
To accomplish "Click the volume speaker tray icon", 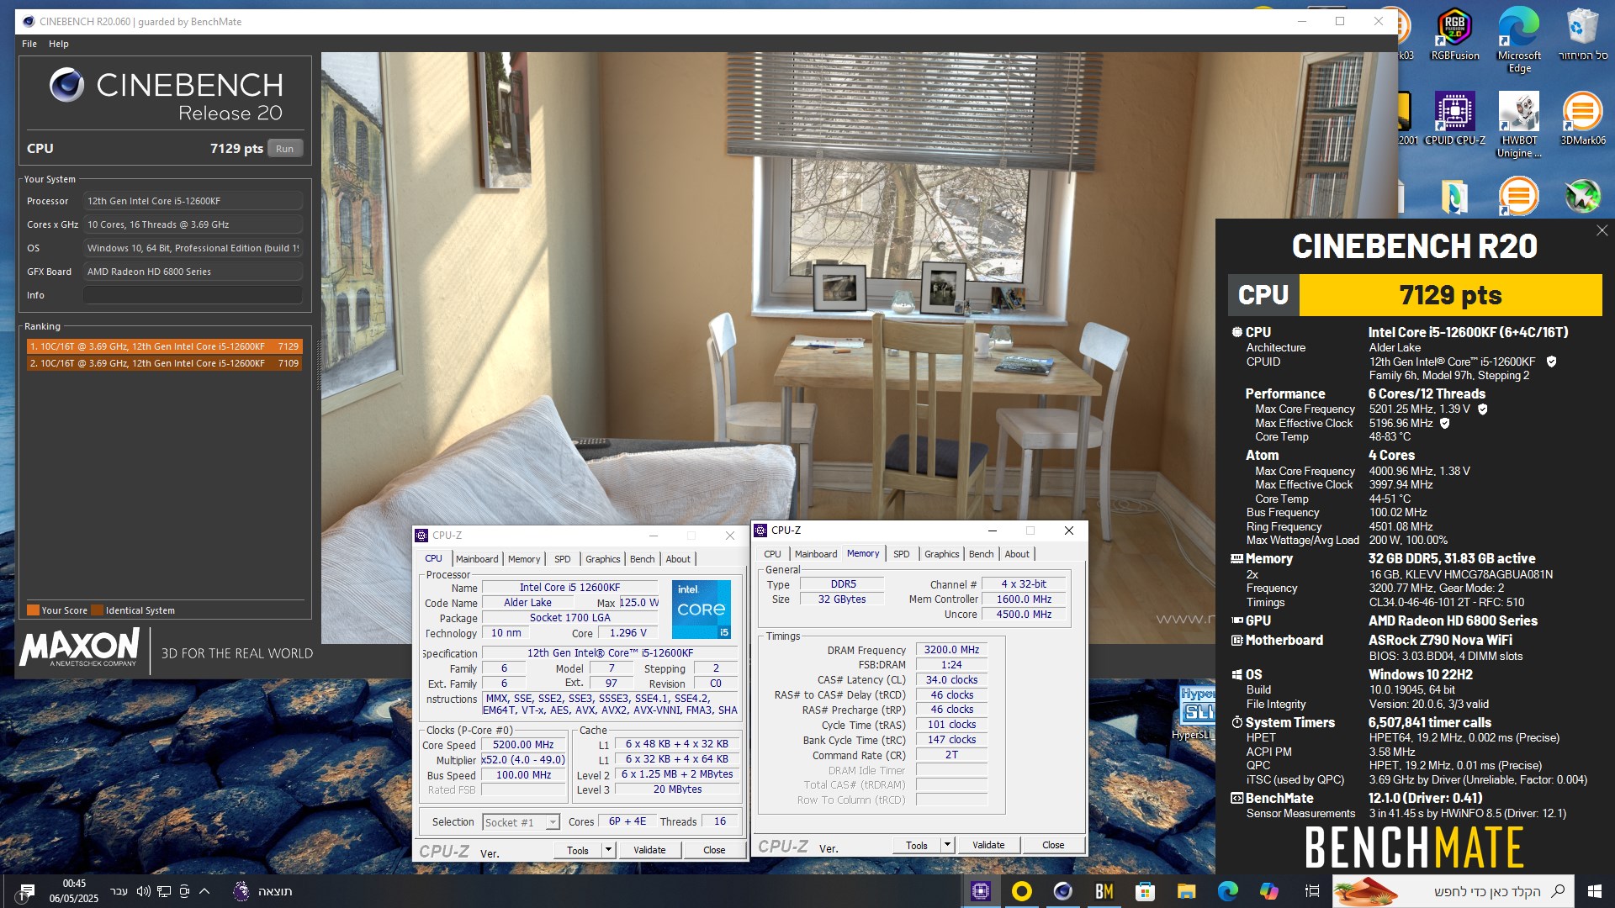I will coord(143,891).
